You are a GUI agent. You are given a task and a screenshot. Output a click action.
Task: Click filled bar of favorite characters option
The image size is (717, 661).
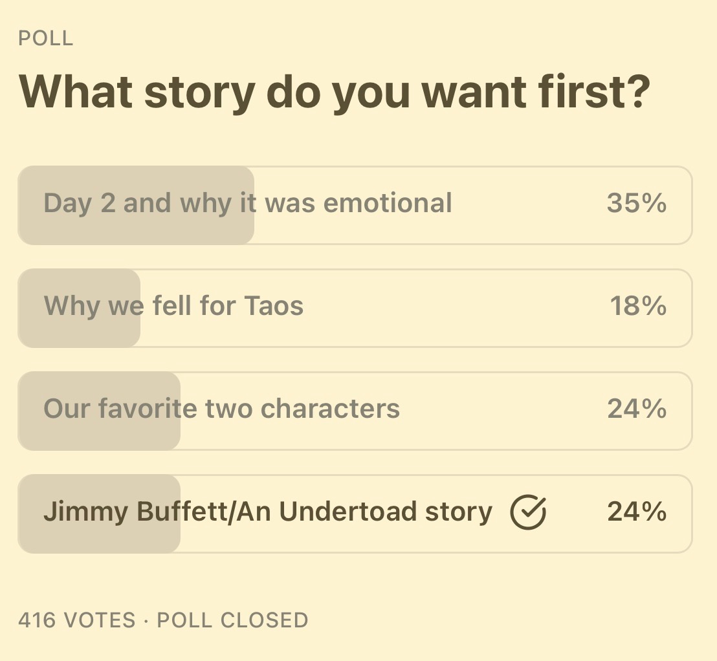coord(99,411)
